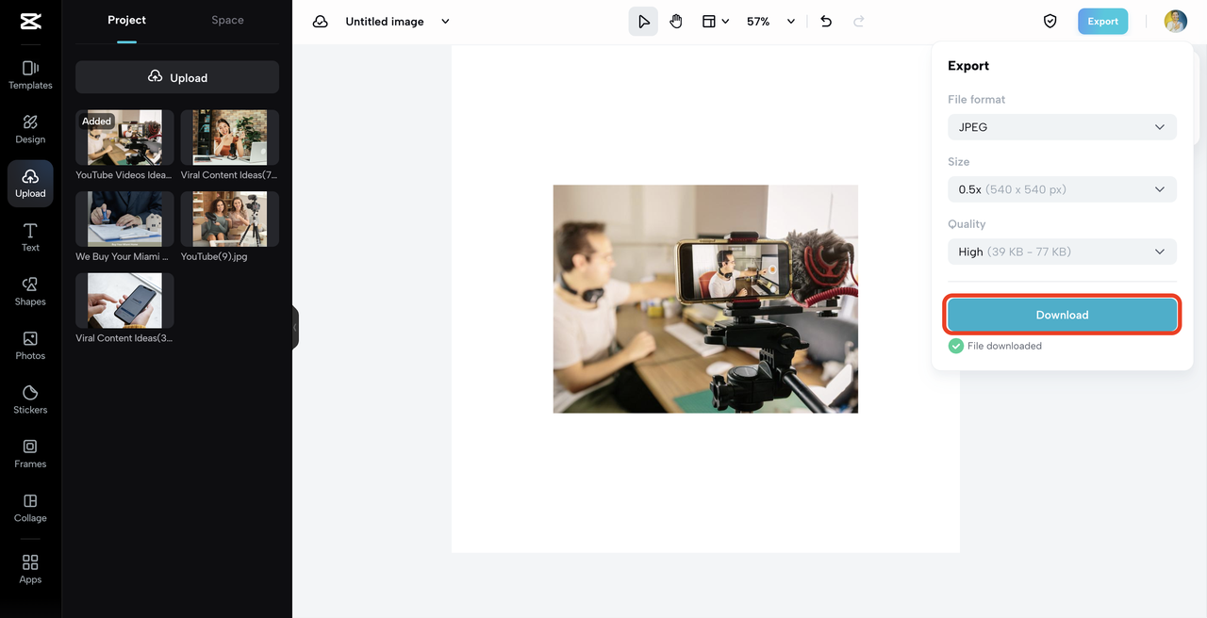Screen dimensions: 1207x618
Task: Open the 57% zoom level dropdown
Action: click(771, 21)
